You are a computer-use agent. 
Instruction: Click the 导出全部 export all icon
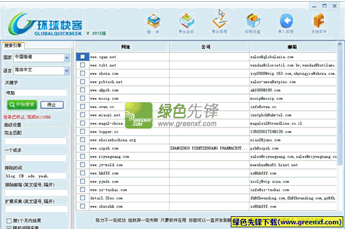186,24
